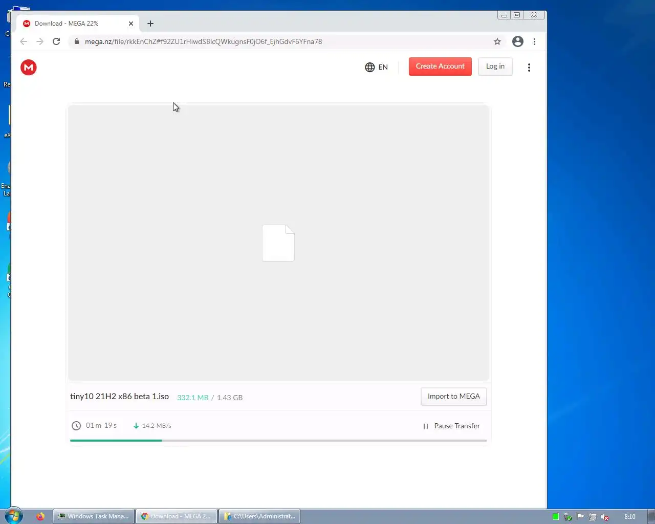This screenshot has height=524, width=655.
Task: Select the Download - MEGA 22% tab
Action: [x=77, y=24]
